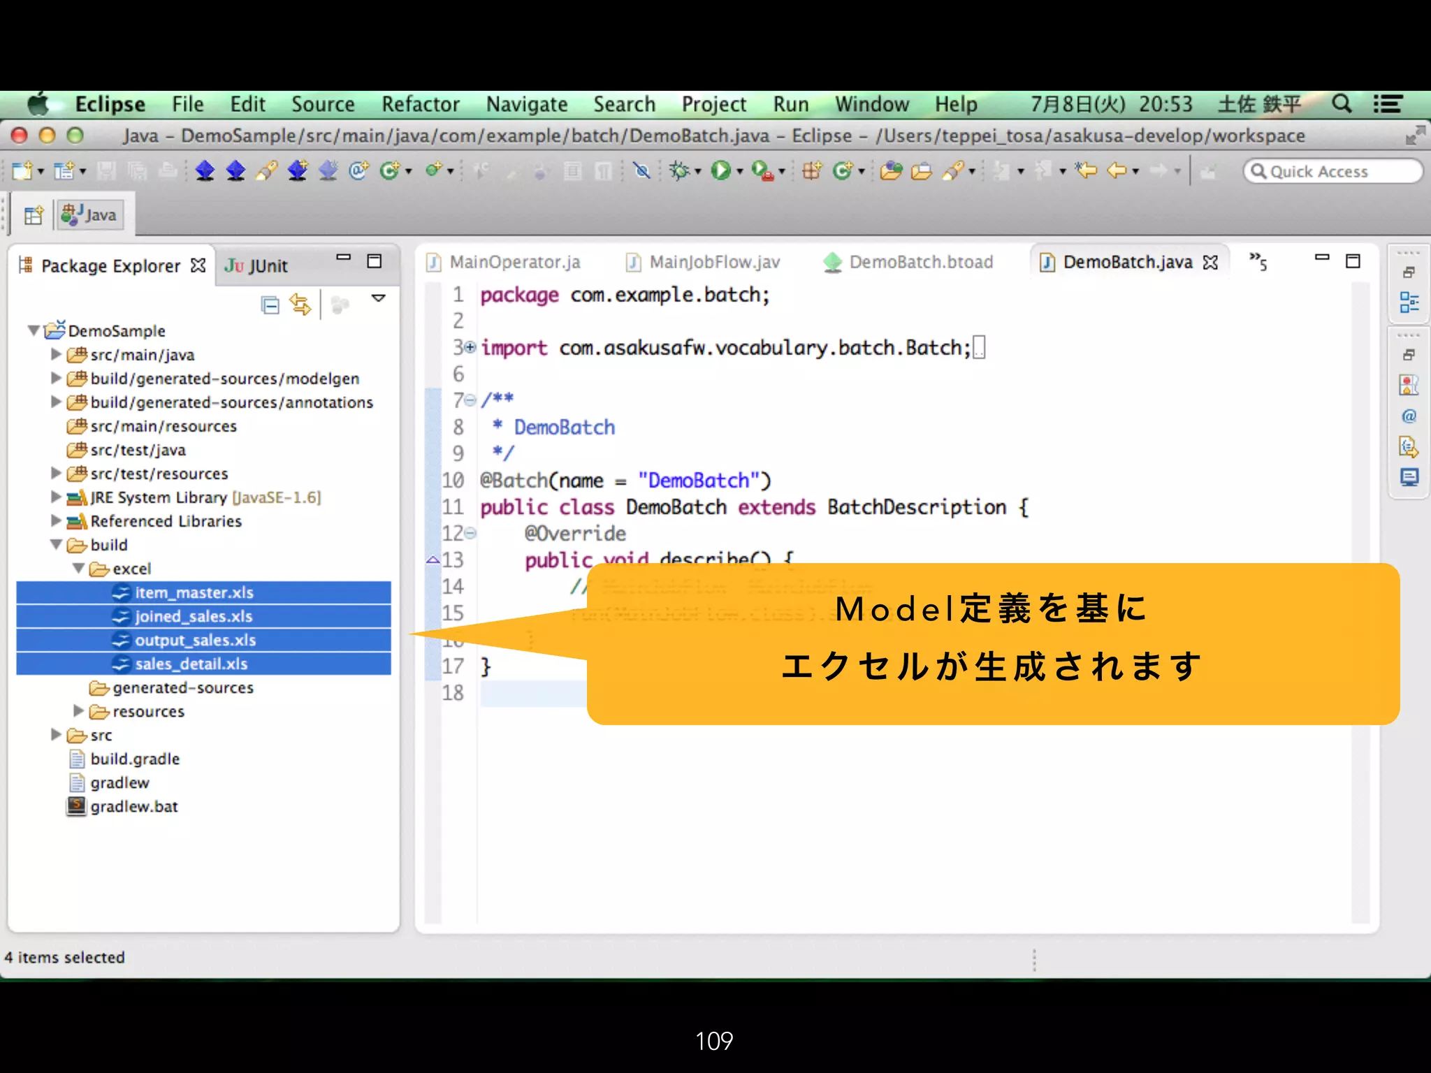Screen dimensions: 1431x1073
Task: Select the build.gradle file in the tree
Action: 135,759
